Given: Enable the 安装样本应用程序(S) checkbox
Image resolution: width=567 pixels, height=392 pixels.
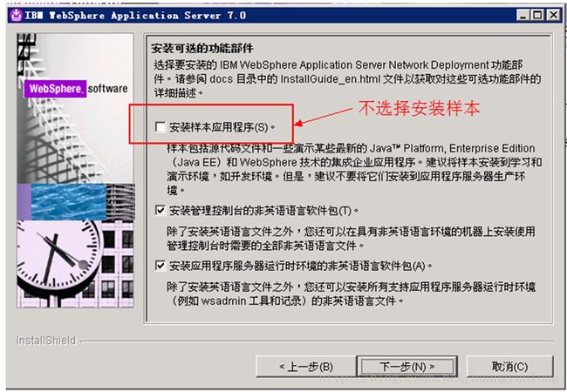Looking at the screenshot, I should pyautogui.click(x=161, y=127).
